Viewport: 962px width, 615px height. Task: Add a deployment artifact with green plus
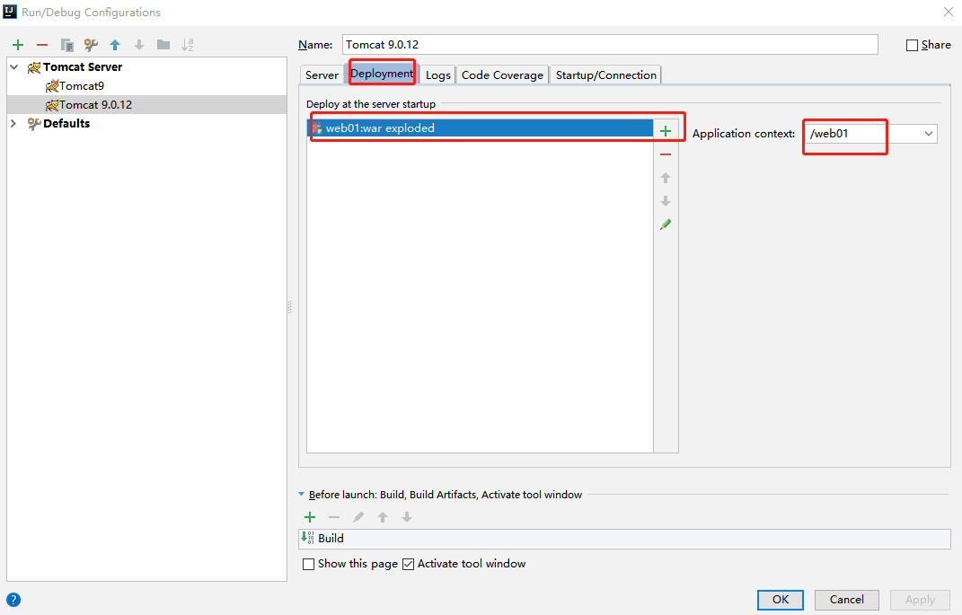point(666,131)
